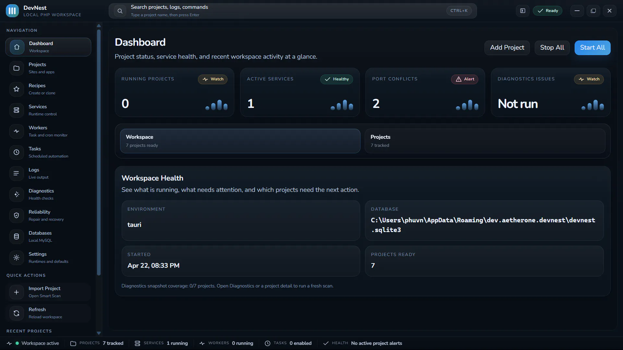The width and height of the screenshot is (623, 350).
Task: Open Reliability shield icon
Action: click(x=17, y=216)
